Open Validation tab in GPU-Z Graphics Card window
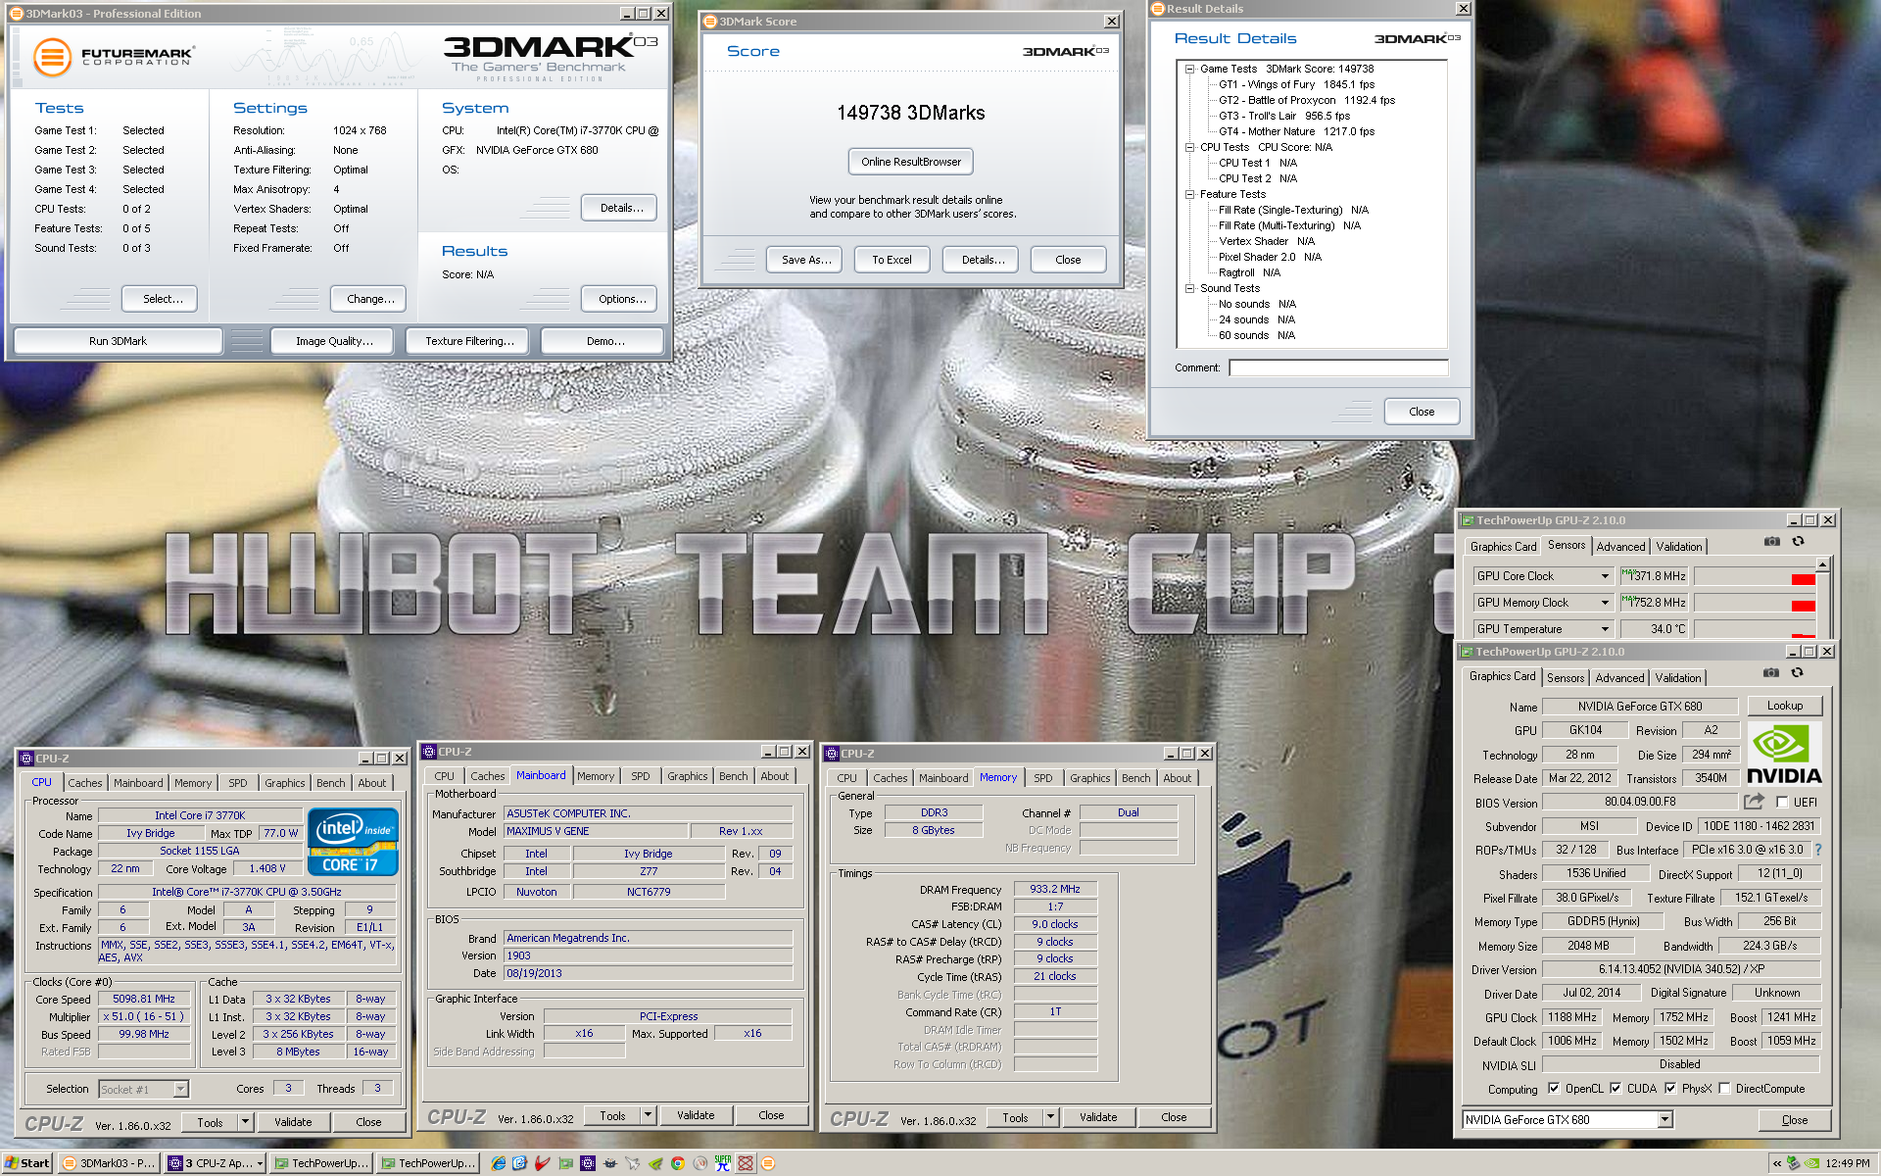1881x1176 pixels. click(x=1677, y=678)
